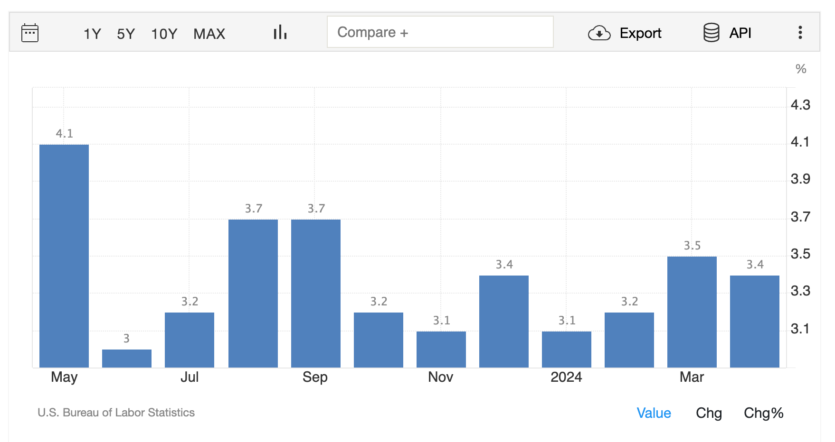Click the U.S. Bureau of Labor Statistics link
Viewport: 835px width, 442px height.
point(116,413)
